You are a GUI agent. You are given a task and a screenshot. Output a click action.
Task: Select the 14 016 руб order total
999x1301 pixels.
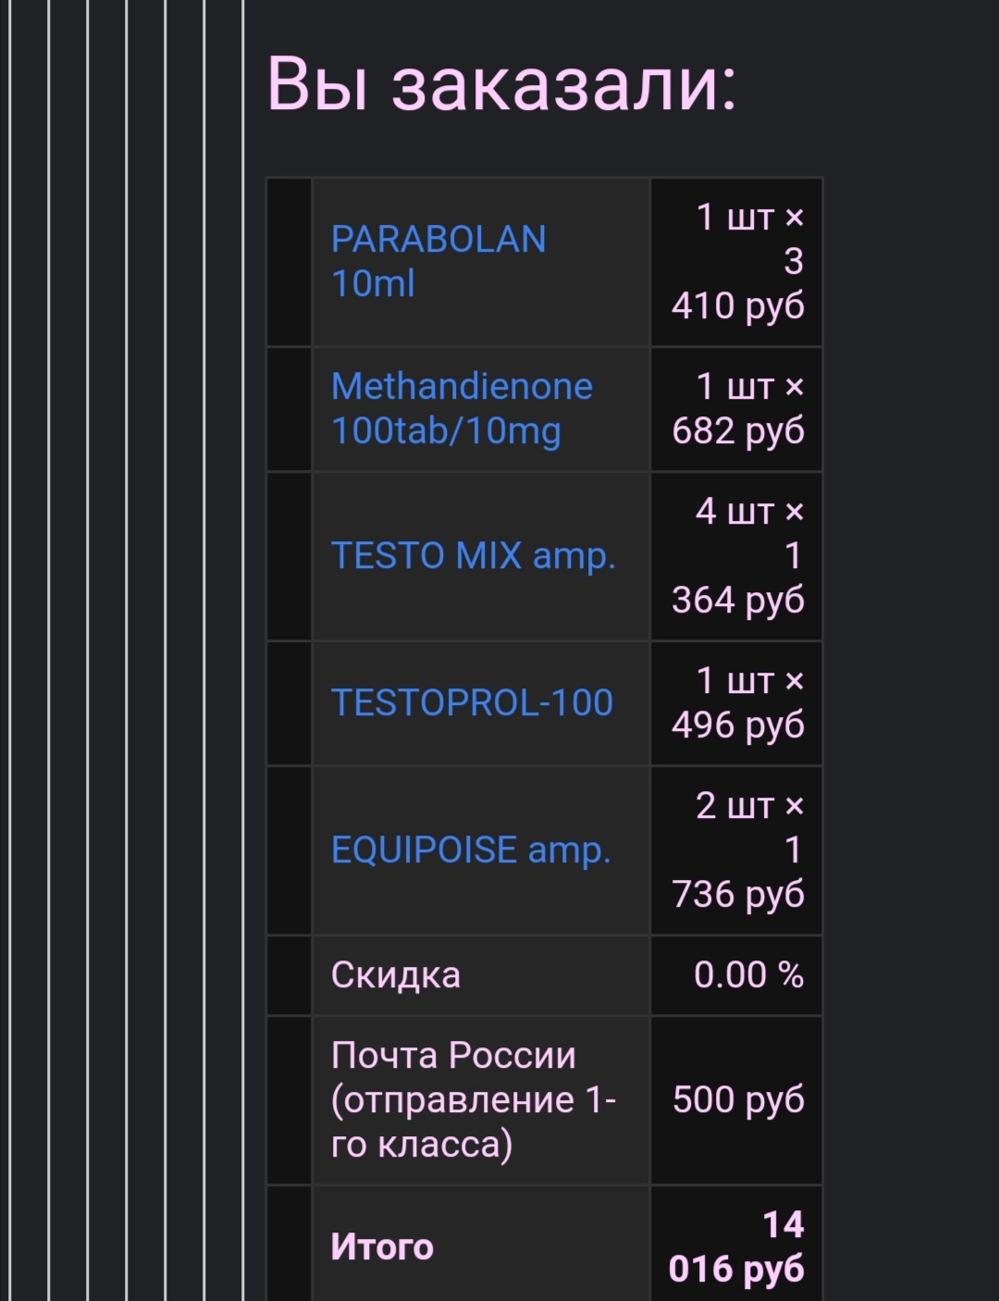(737, 1247)
